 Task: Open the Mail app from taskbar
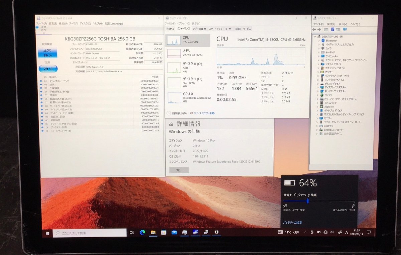tap(174, 232)
